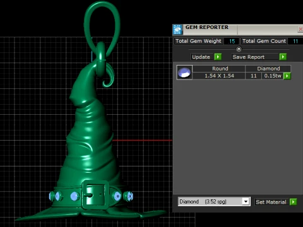Click the Total Gem Weight label
The width and height of the screenshot is (303, 227).
[198, 41]
